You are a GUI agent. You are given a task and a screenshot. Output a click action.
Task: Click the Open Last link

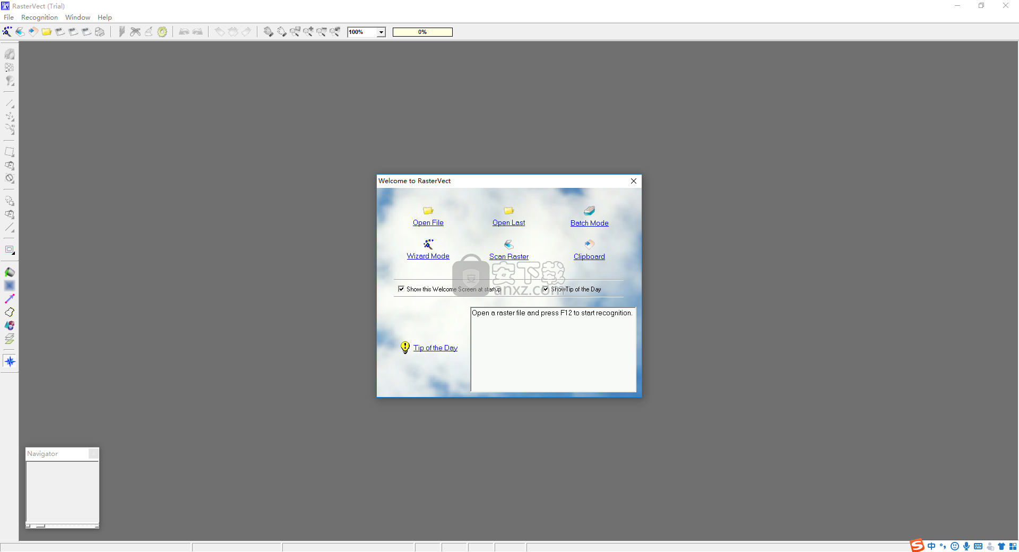point(508,223)
